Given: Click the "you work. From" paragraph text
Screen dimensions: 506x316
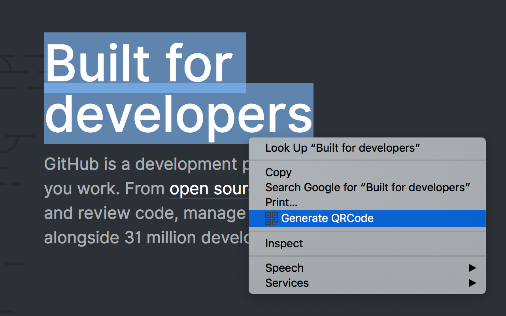Looking at the screenshot, I should coord(104,189).
